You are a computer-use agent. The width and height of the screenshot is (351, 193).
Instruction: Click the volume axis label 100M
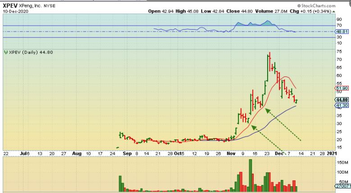(342, 172)
